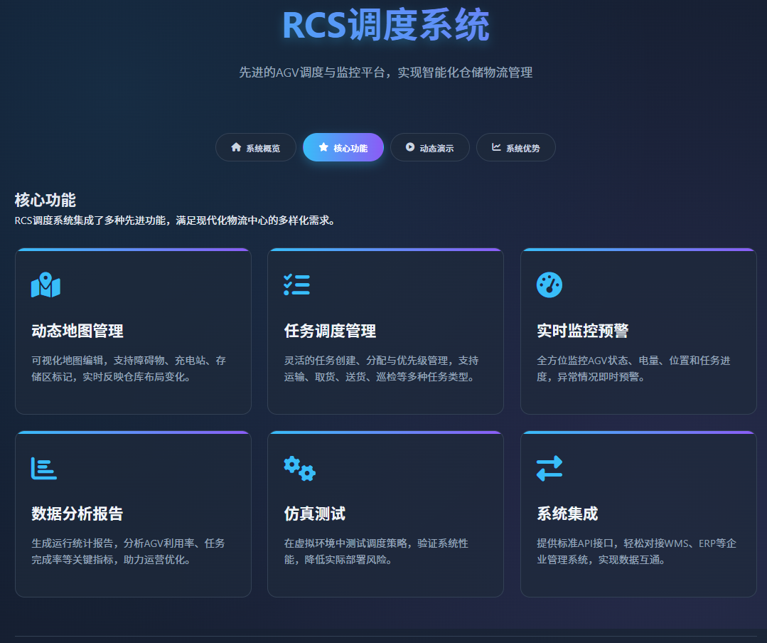The width and height of the screenshot is (767, 643).
Task: Click the star icon in 核心功能 button
Action: click(322, 147)
